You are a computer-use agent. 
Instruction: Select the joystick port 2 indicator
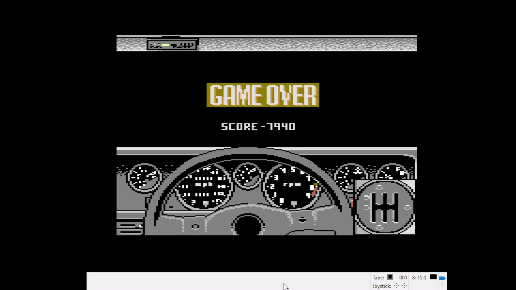(404, 286)
